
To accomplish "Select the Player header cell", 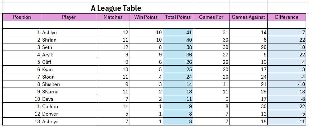I will [x=69, y=17].
